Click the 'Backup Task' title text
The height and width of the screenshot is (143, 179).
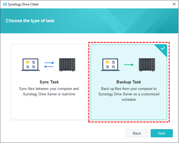pos(129,82)
